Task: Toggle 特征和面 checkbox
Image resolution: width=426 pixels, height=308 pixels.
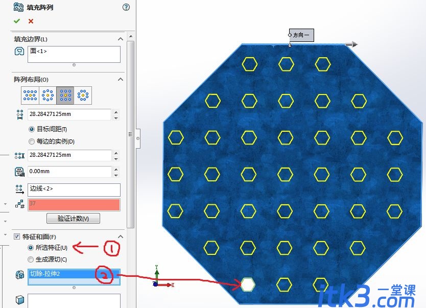Action: pyautogui.click(x=17, y=236)
